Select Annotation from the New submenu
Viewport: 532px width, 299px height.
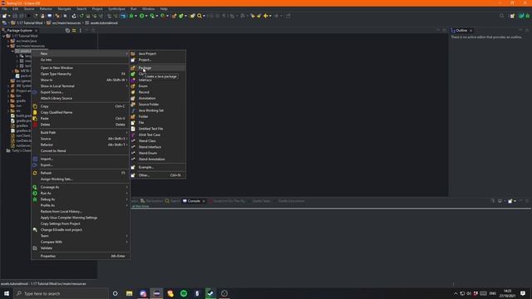(158, 98)
